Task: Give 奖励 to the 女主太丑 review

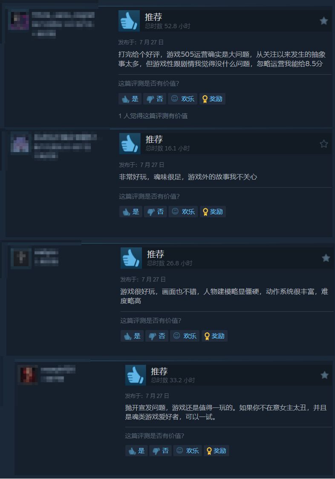Action: coord(217,450)
